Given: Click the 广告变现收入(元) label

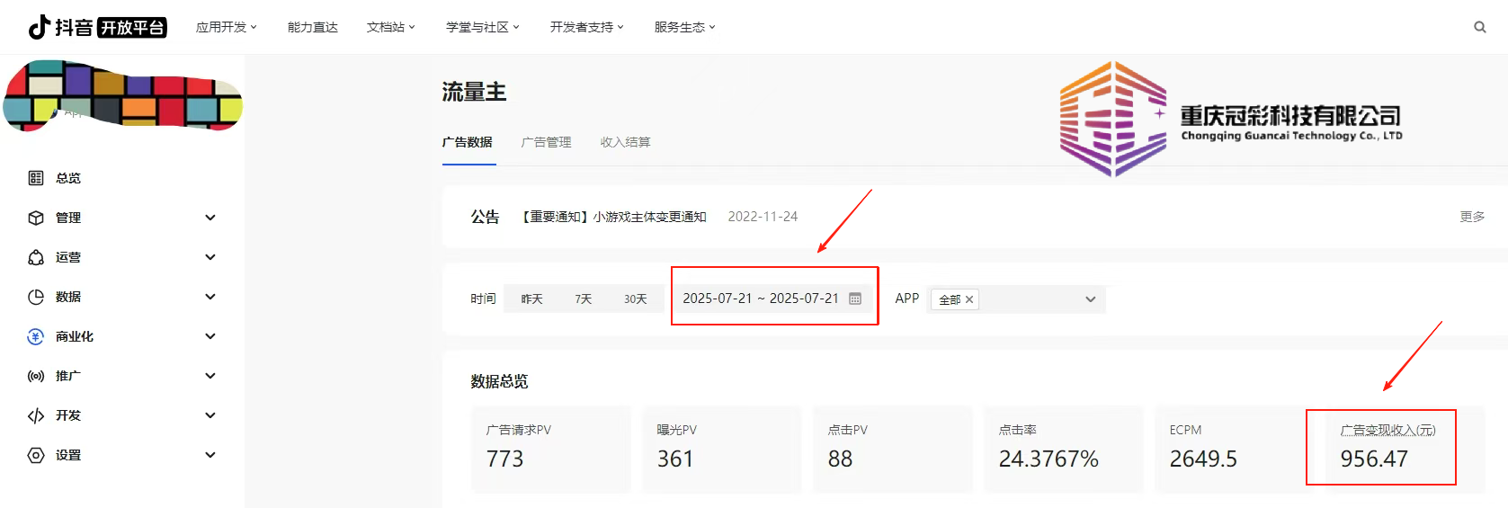Looking at the screenshot, I should coord(1388,430).
